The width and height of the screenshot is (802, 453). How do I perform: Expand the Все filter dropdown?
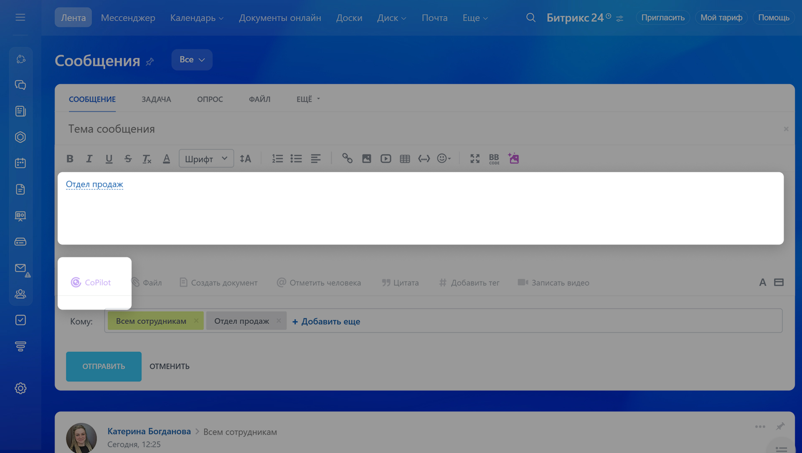[x=192, y=60]
